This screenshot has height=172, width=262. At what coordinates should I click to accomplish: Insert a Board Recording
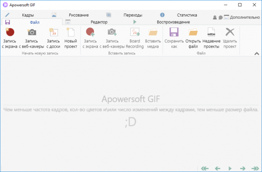click(135, 38)
